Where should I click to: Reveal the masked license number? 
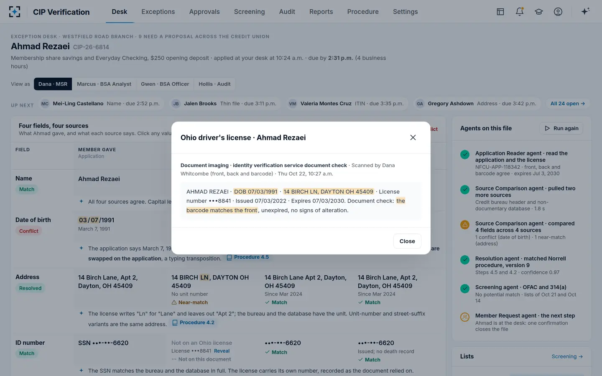click(x=222, y=351)
